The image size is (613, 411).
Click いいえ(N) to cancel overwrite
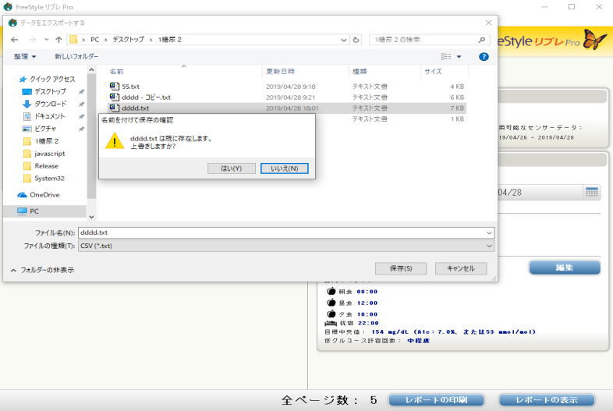click(x=284, y=168)
